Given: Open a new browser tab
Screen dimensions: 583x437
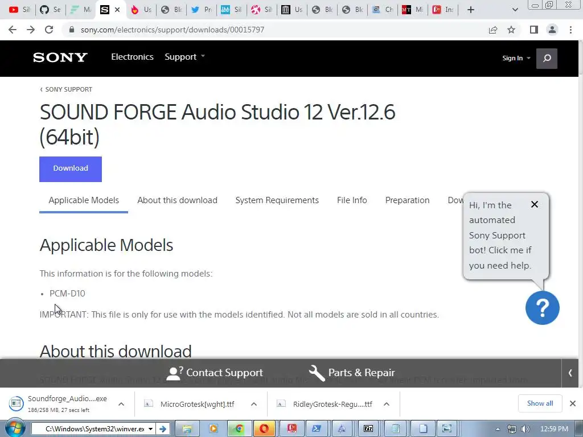Looking at the screenshot, I should click(x=471, y=10).
